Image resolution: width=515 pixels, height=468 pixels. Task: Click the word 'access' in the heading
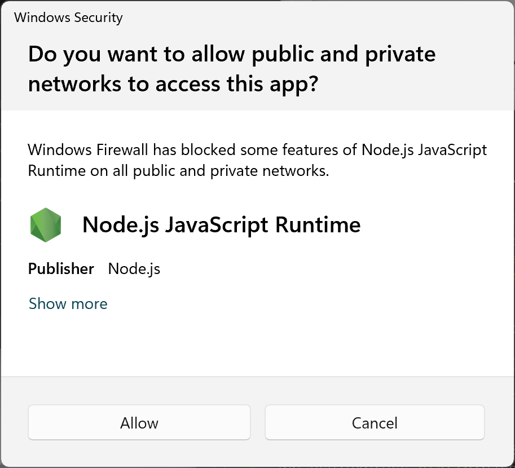[187, 84]
